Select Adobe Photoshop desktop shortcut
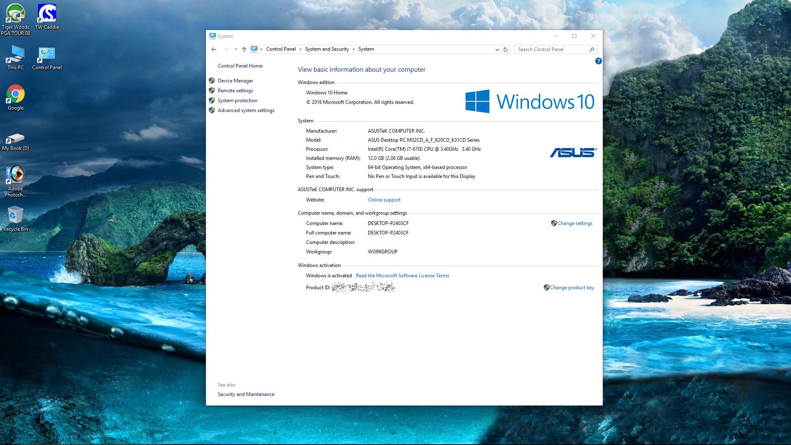The width and height of the screenshot is (791, 445). (16, 181)
